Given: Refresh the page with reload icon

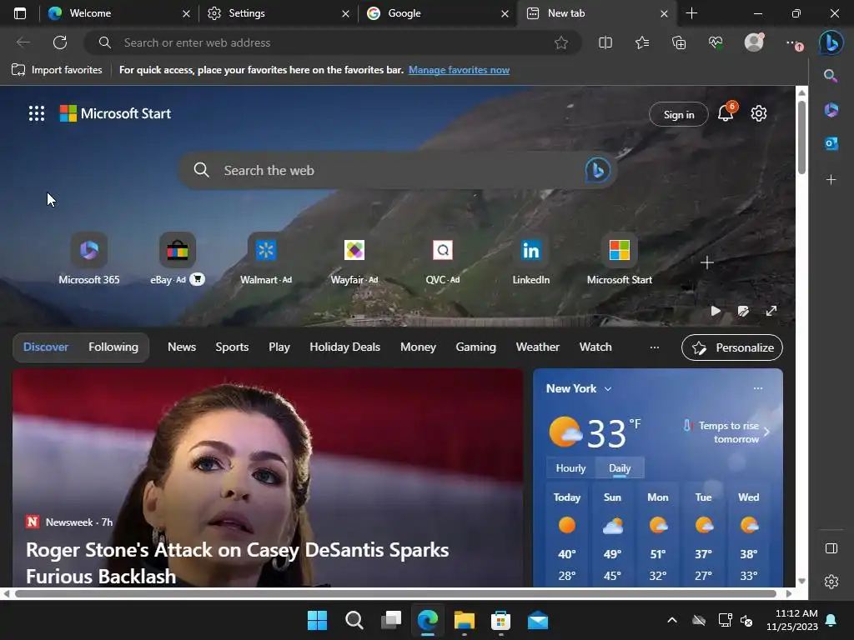Looking at the screenshot, I should 60,42.
